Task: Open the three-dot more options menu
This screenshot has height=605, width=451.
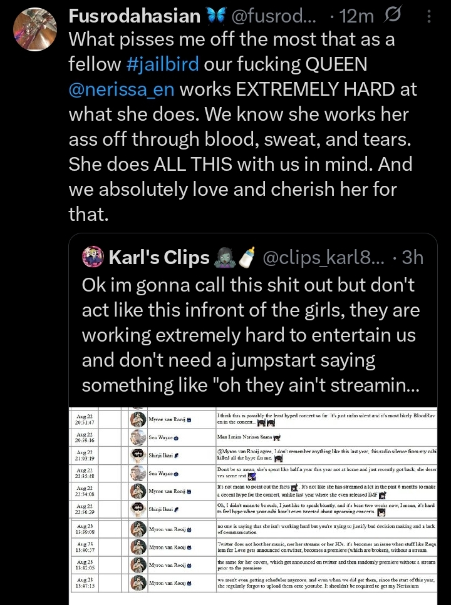Action: point(429,16)
